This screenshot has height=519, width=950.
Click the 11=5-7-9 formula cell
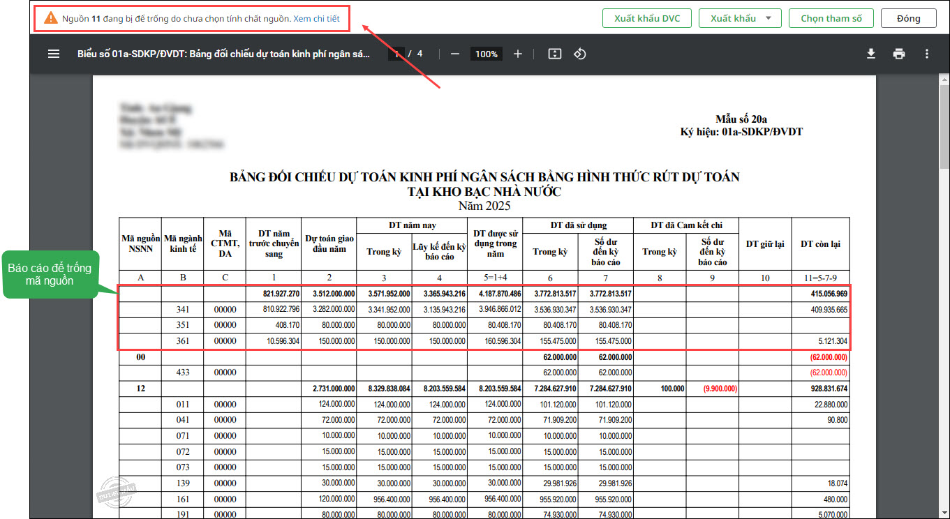click(820, 278)
